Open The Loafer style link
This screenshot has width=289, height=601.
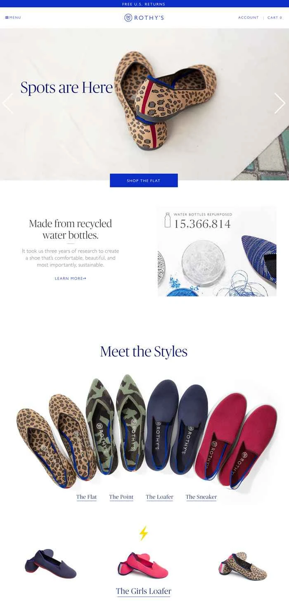159,497
